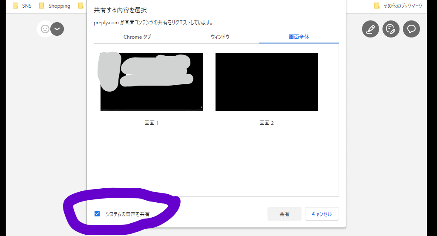The height and width of the screenshot is (236, 437).
Task: Select the 画面全体 tab
Action: 299,37
